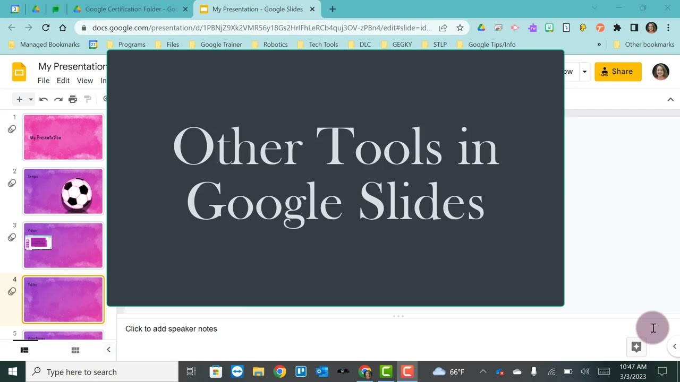680x382 pixels.
Task: Open the volume control in system tray
Action: tap(585, 371)
